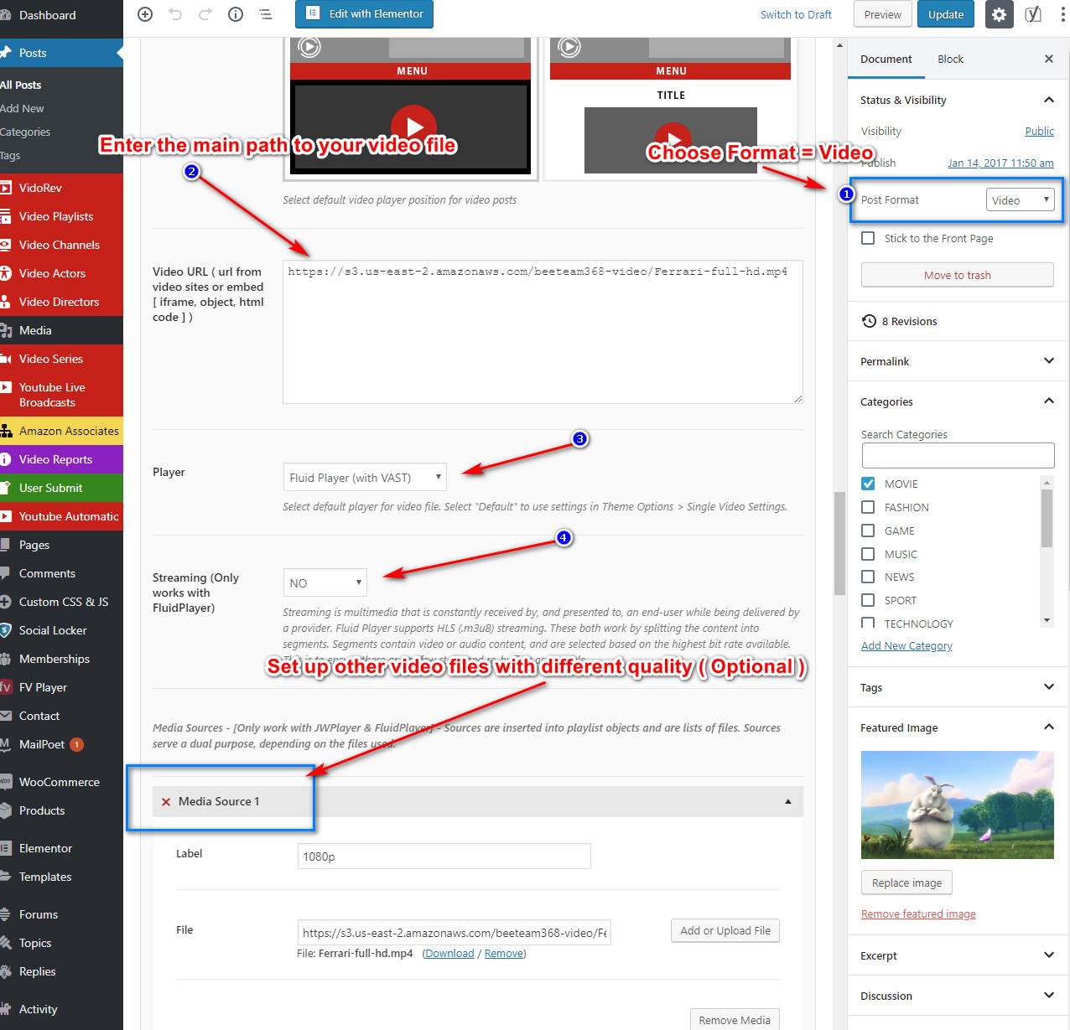Remove Media Source 1 with red X
Viewport: 1070px width, 1030px height.
click(166, 802)
